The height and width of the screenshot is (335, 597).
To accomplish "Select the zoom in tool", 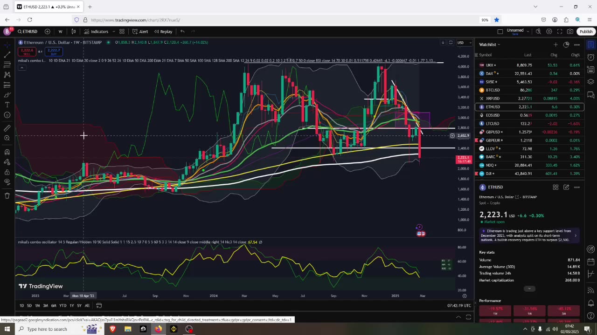I will 7,138.
